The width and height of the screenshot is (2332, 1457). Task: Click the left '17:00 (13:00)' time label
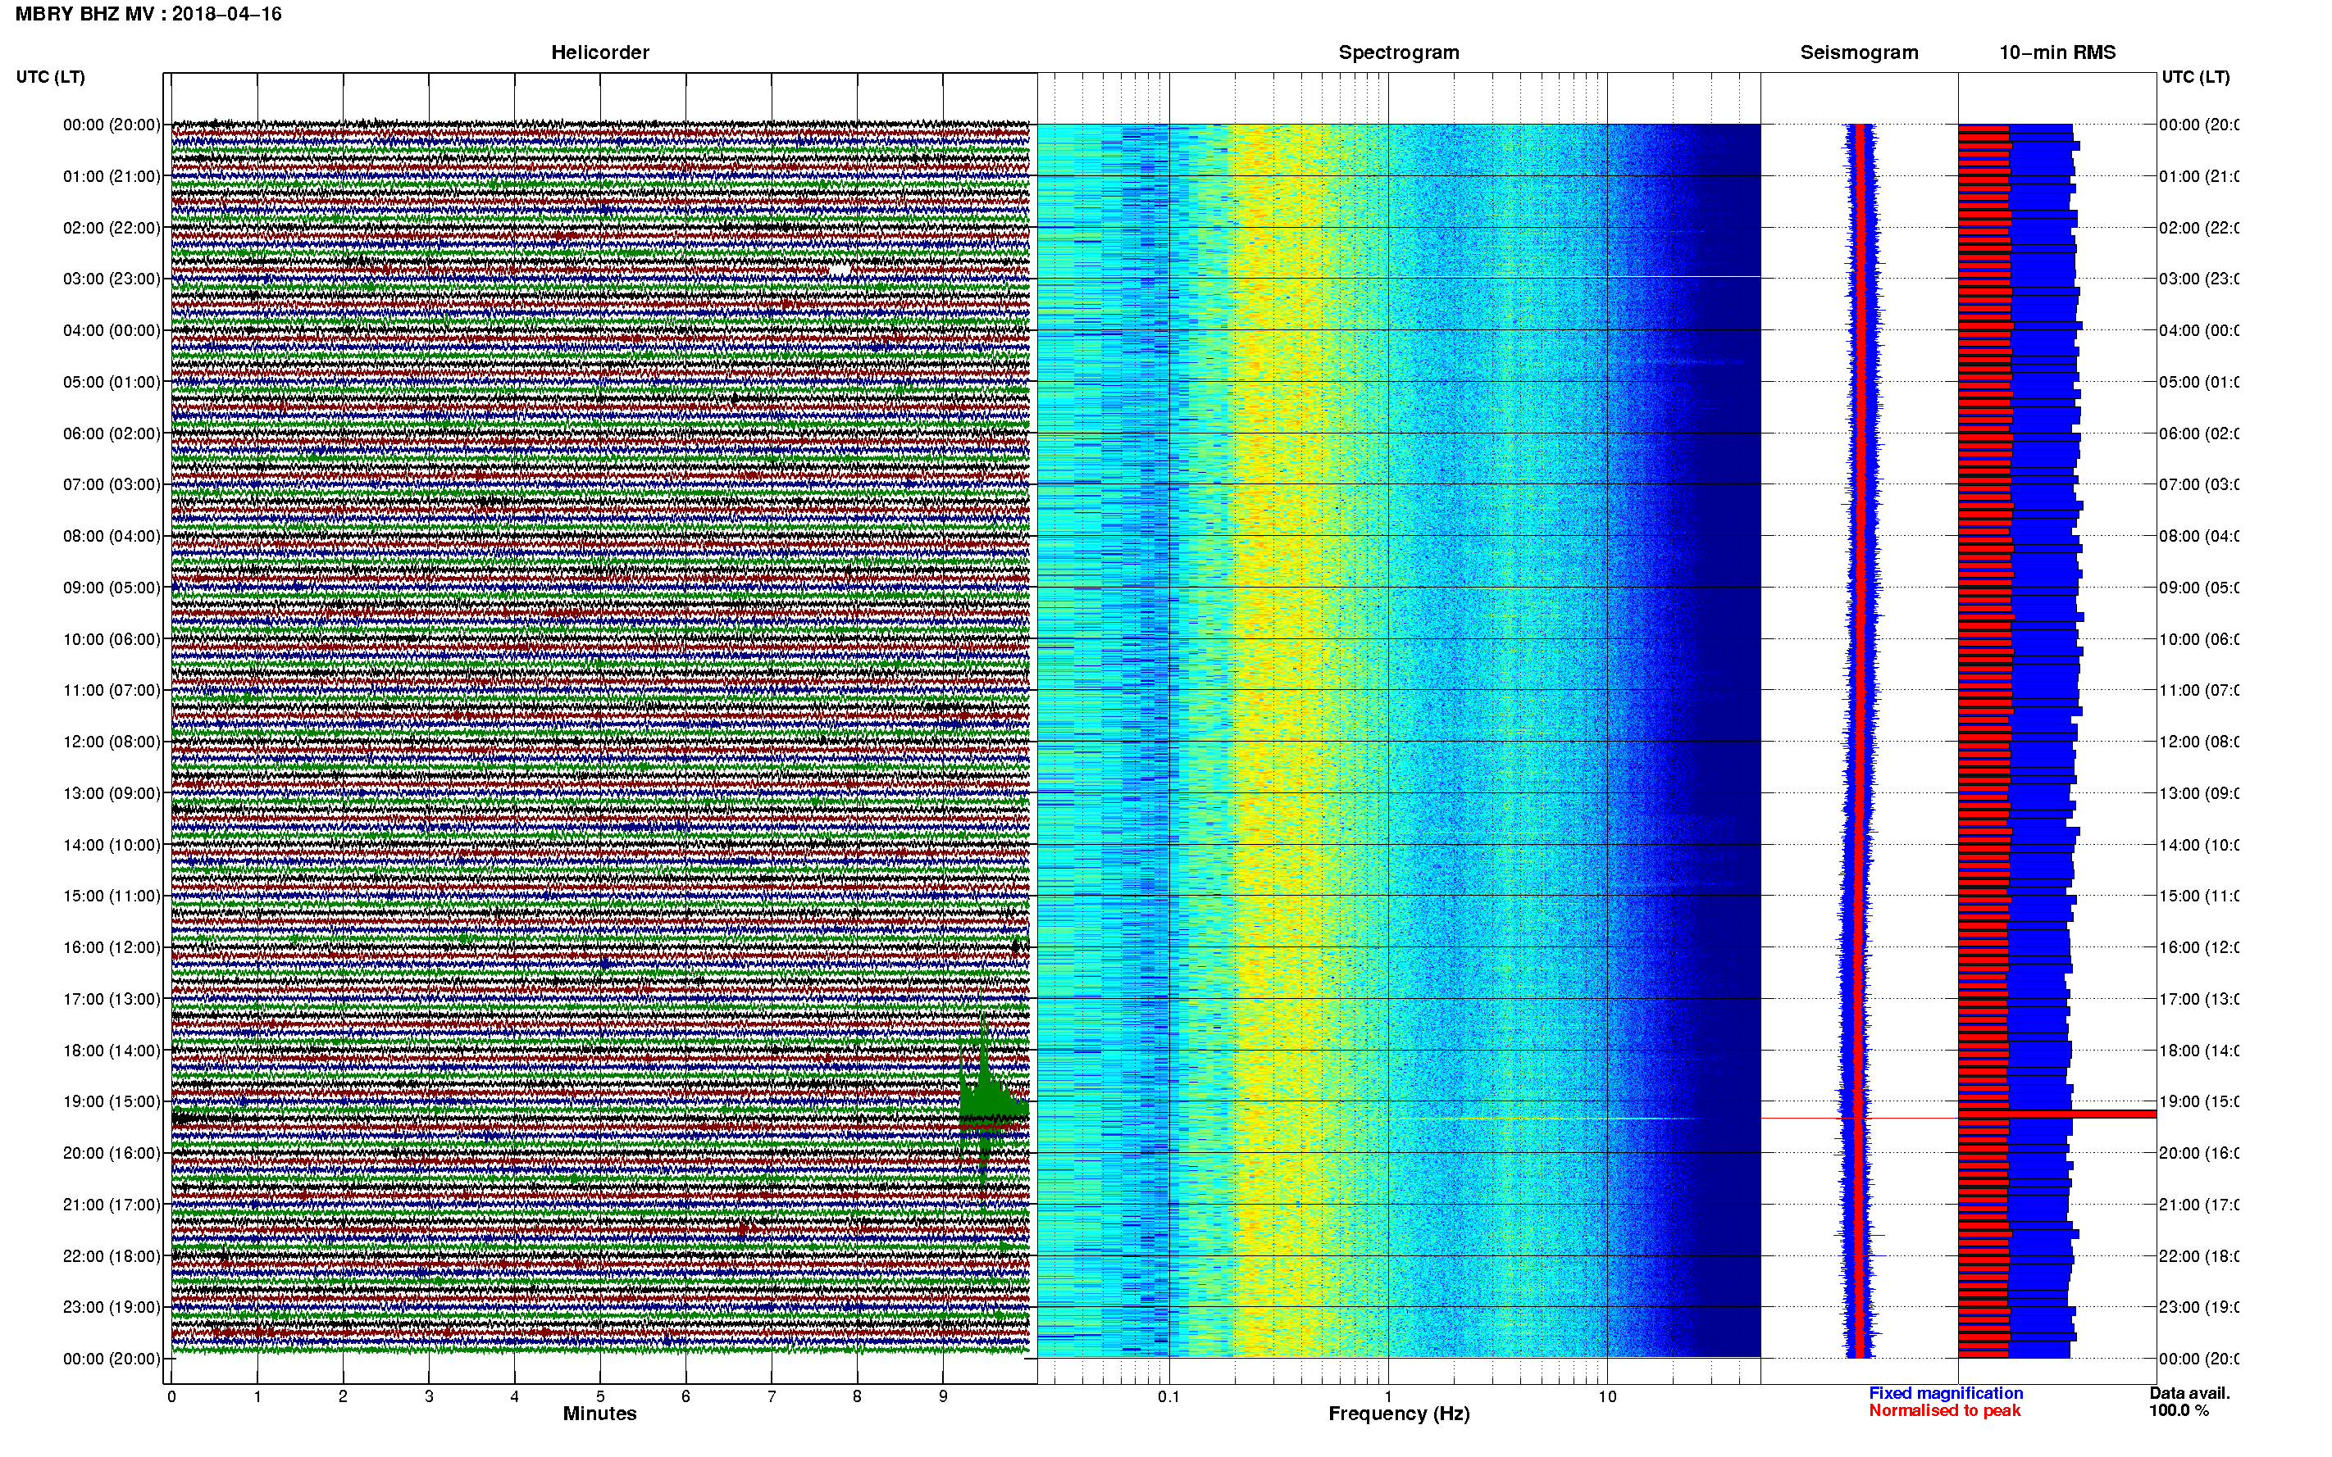coord(112,998)
